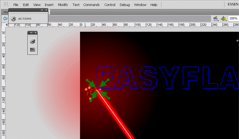Open the Color palette panel icon
Screen dimensions: 239x139
32,41
